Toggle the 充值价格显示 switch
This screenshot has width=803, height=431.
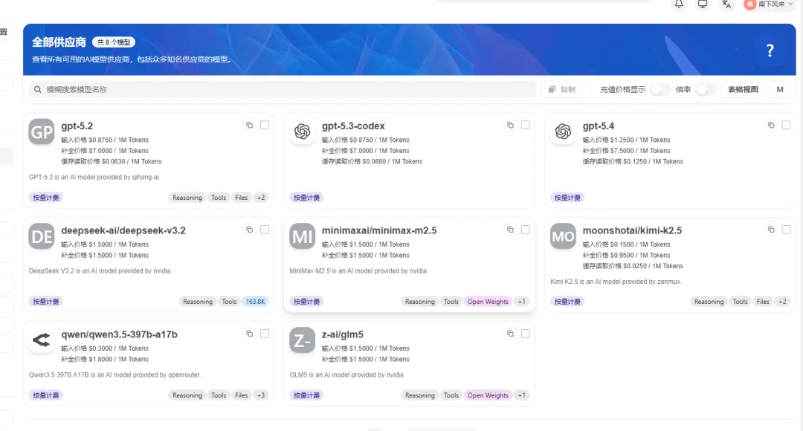(660, 89)
